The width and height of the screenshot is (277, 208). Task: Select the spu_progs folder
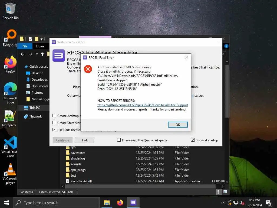[x=78, y=170]
